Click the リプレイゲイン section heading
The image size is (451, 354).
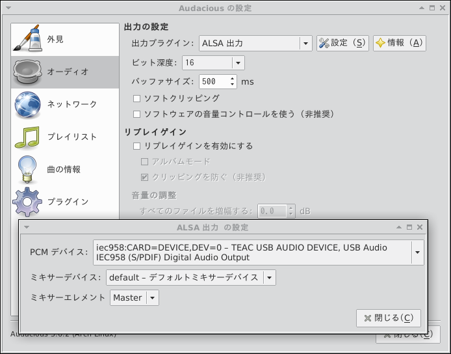click(155, 132)
